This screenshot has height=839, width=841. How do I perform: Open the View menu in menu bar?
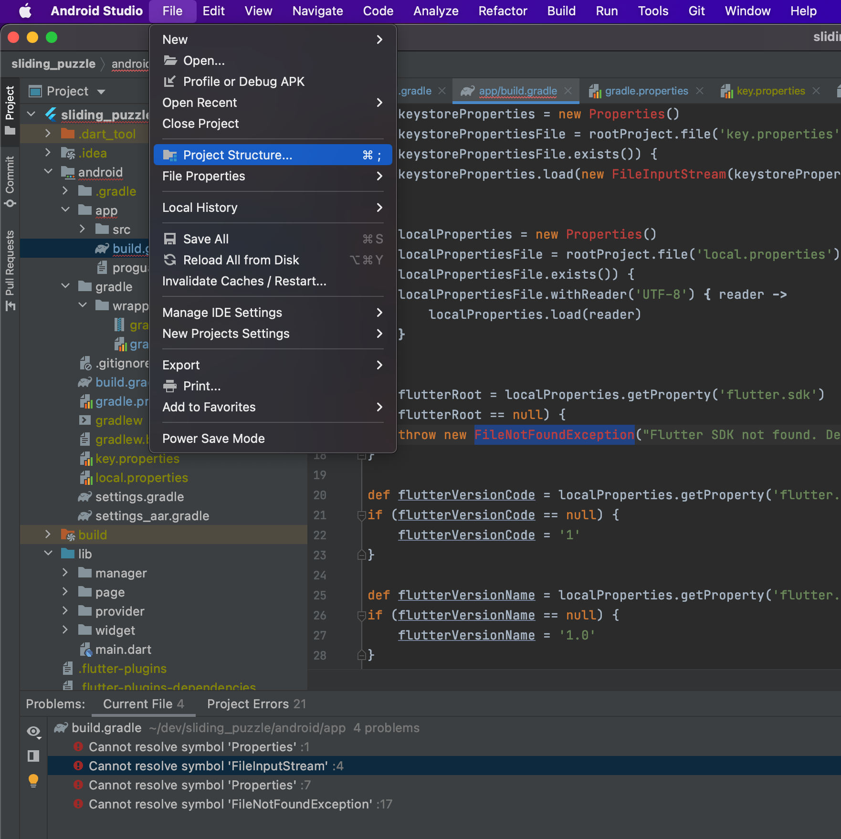258,10
